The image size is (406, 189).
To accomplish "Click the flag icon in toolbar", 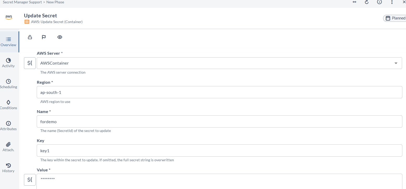I will pyautogui.click(x=44, y=37).
